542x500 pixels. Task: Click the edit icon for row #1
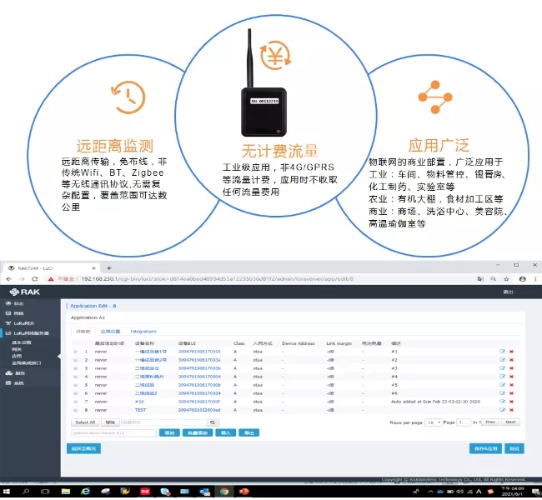point(502,352)
